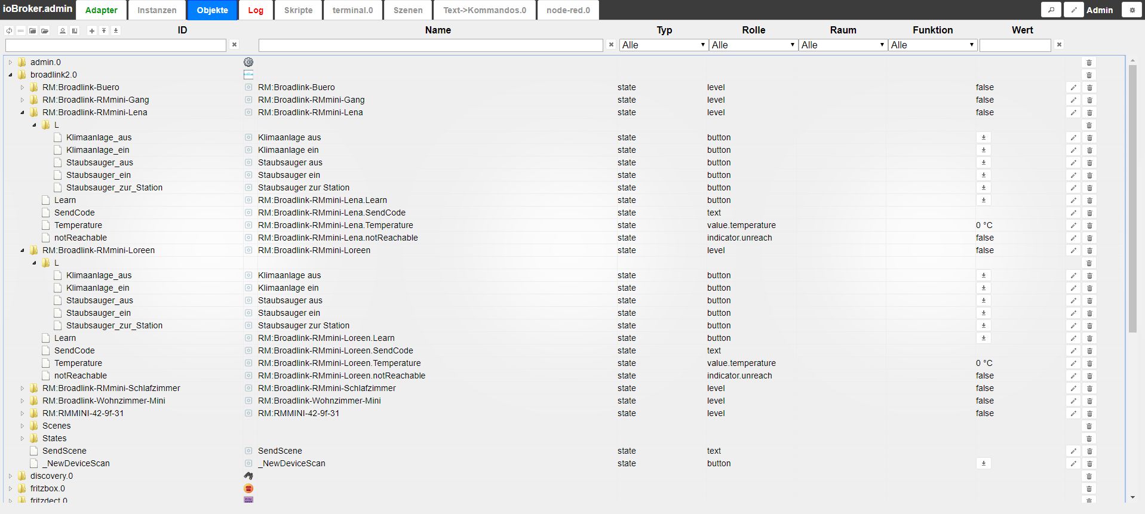Delete the RM:Broadlink-RMmini-Gang object

pyautogui.click(x=1089, y=100)
